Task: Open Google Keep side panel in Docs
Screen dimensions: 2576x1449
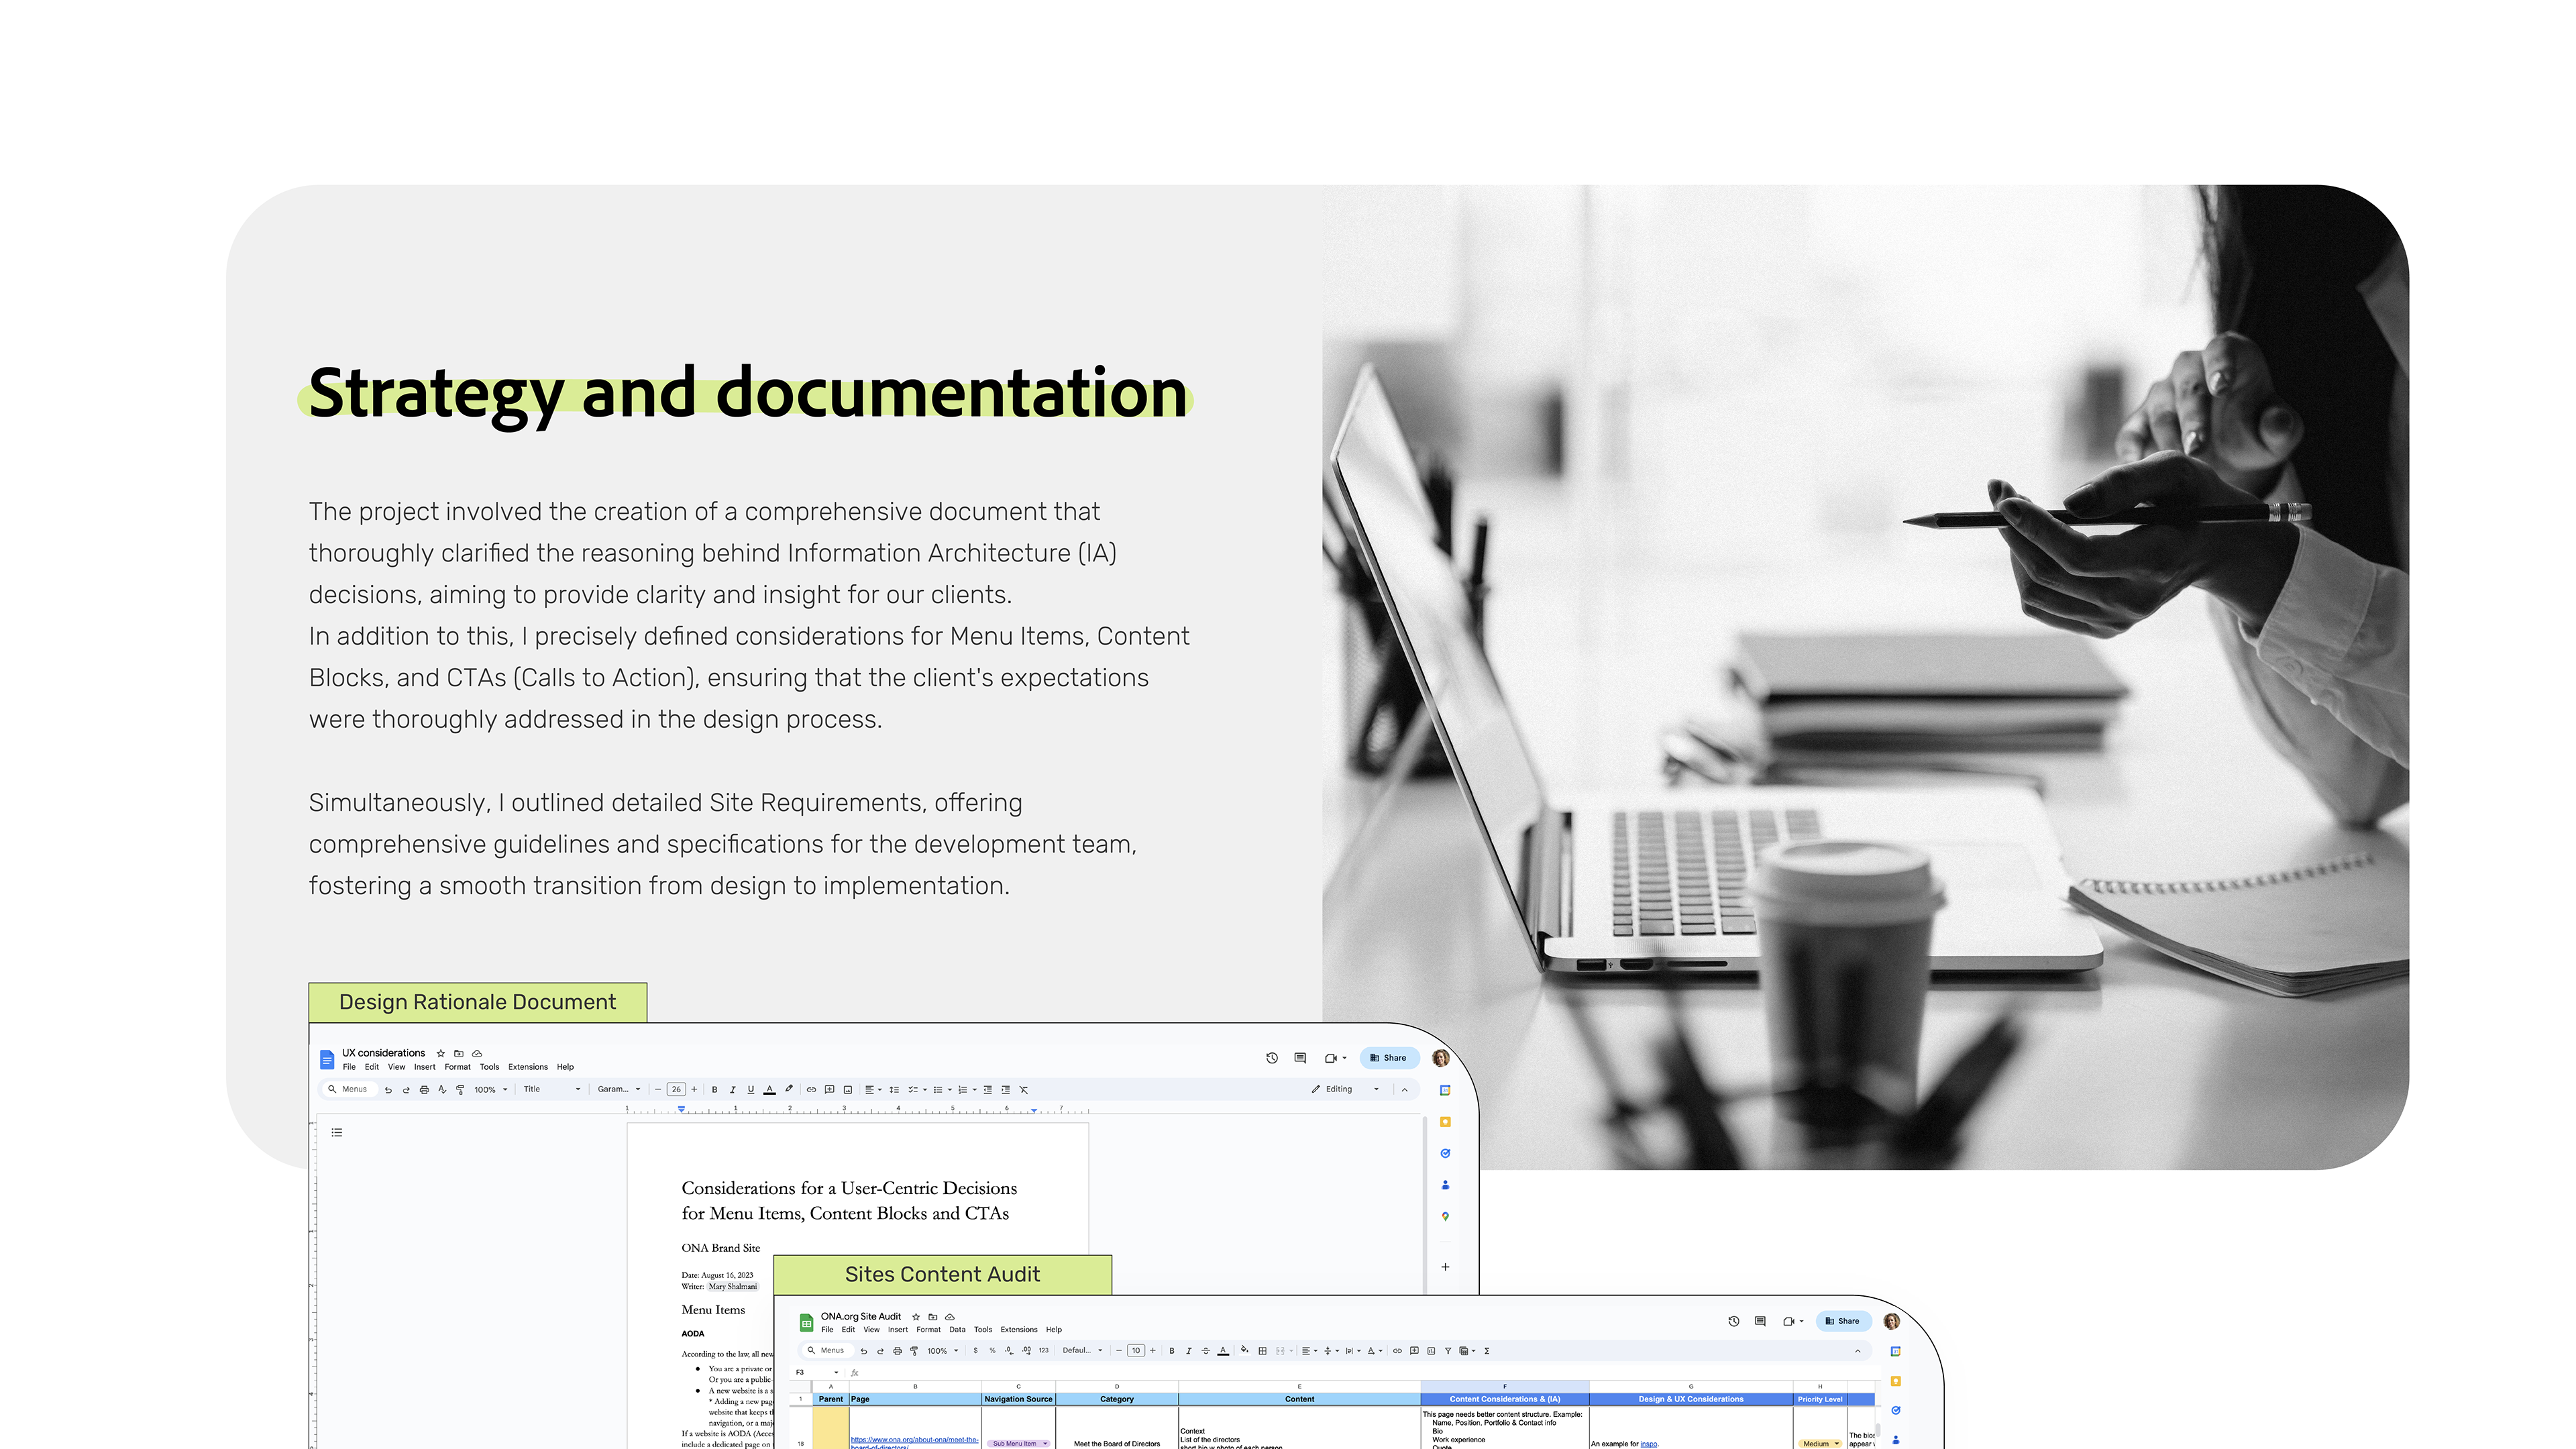Action: [x=1445, y=1122]
